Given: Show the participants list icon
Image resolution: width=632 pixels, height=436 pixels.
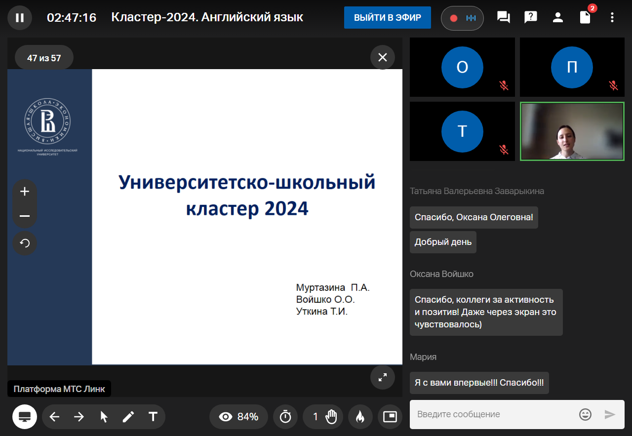Looking at the screenshot, I should click(x=557, y=18).
